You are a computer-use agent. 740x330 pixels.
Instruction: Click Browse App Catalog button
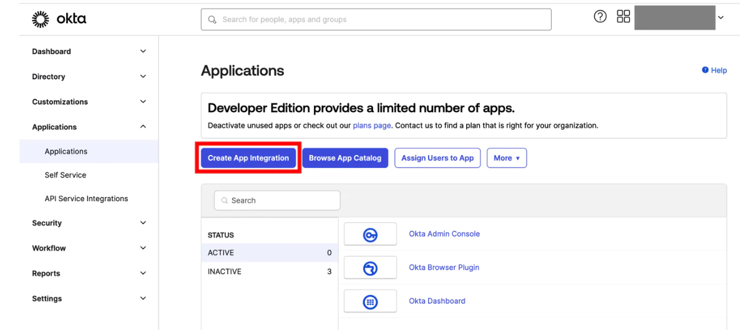click(x=345, y=158)
